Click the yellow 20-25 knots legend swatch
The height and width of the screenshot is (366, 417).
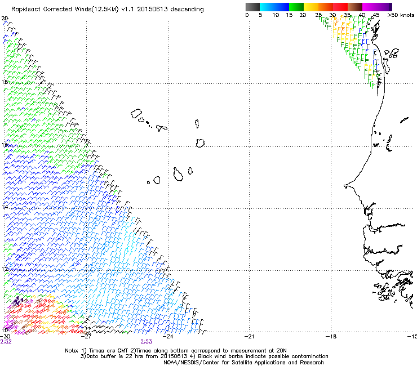pyautogui.click(x=311, y=7)
